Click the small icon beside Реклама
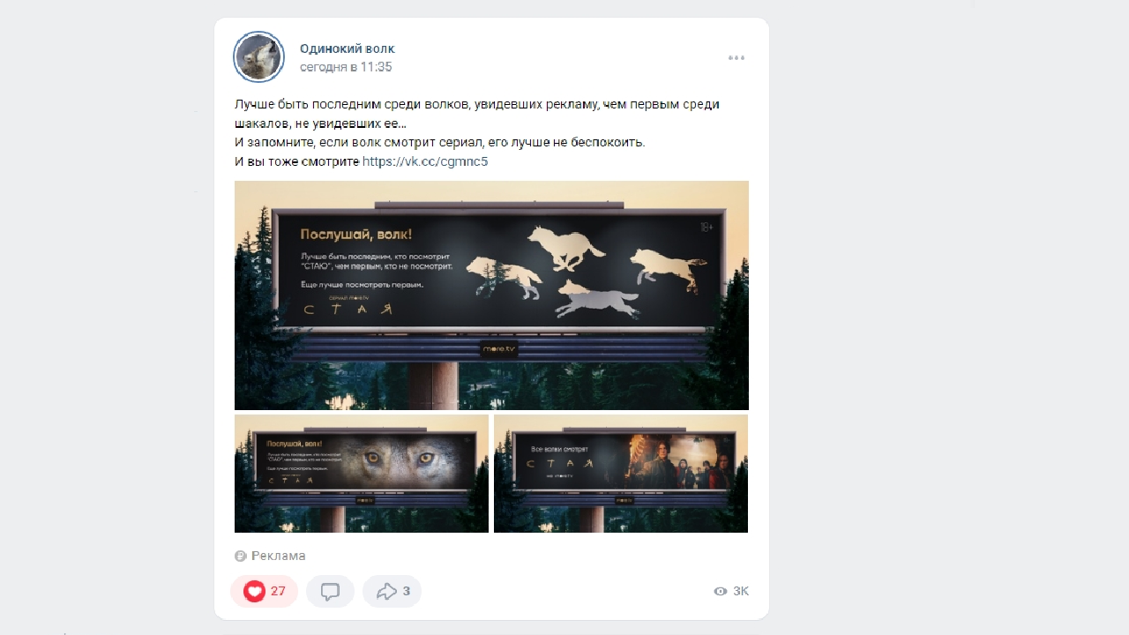The height and width of the screenshot is (635, 1129). coord(241,556)
